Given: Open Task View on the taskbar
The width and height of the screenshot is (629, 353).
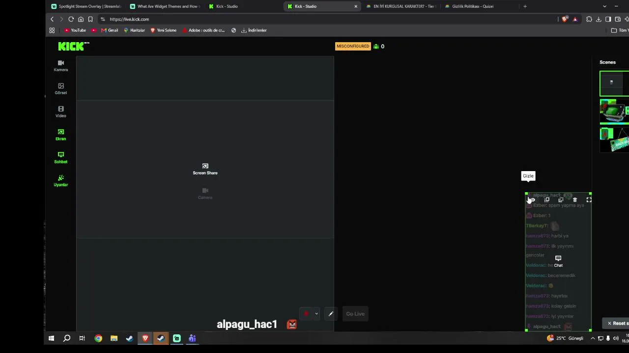Looking at the screenshot, I should [82, 338].
